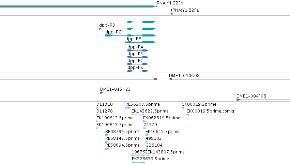Click the DME1-010G08 arrowhead glyph

coord(170,79)
